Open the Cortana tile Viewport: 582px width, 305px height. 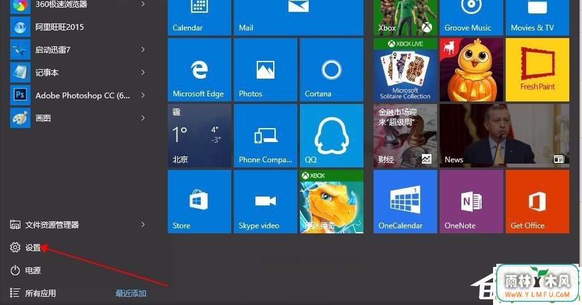click(x=332, y=70)
